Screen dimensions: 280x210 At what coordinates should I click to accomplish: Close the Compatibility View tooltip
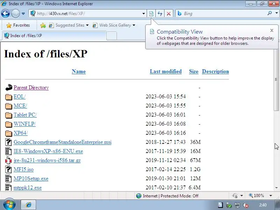tap(272, 30)
